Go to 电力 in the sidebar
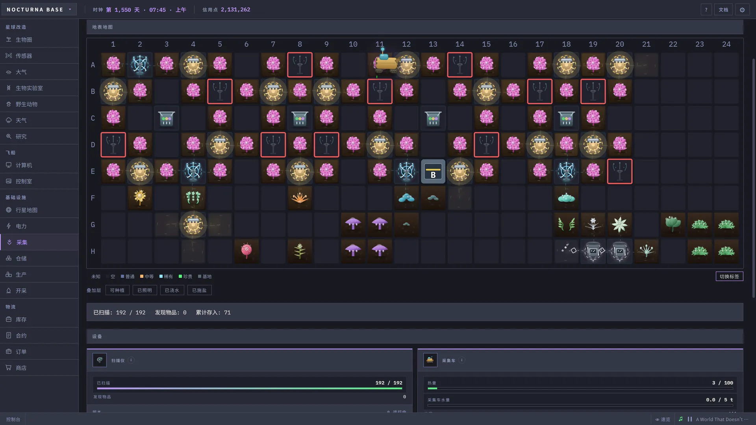The image size is (756, 425). pos(39,226)
